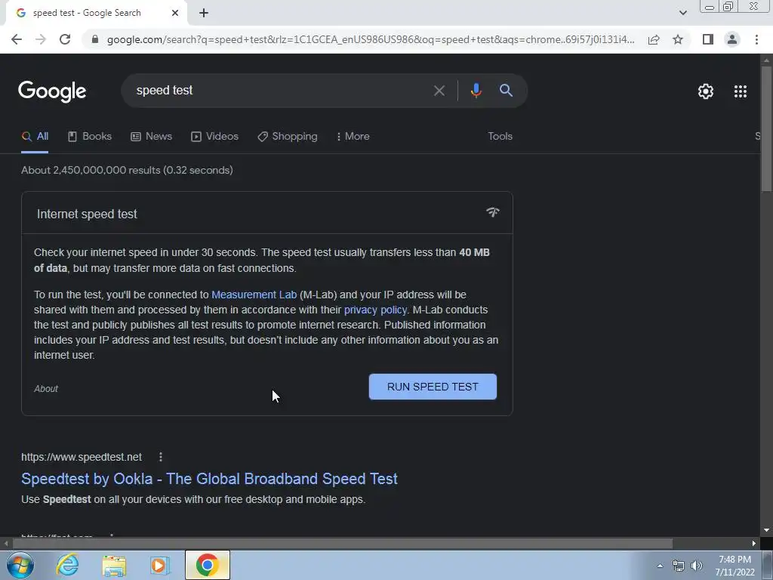This screenshot has height=580, width=773.
Task: Click the network icon in system tray
Action: point(679,566)
